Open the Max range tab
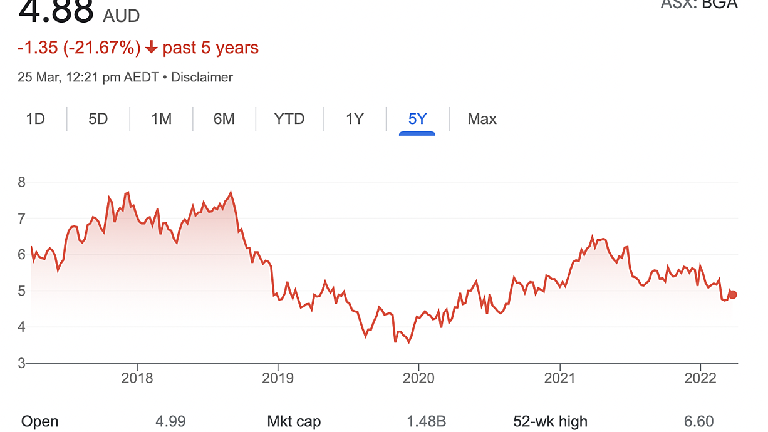This screenshot has width=768, height=432. click(x=482, y=119)
